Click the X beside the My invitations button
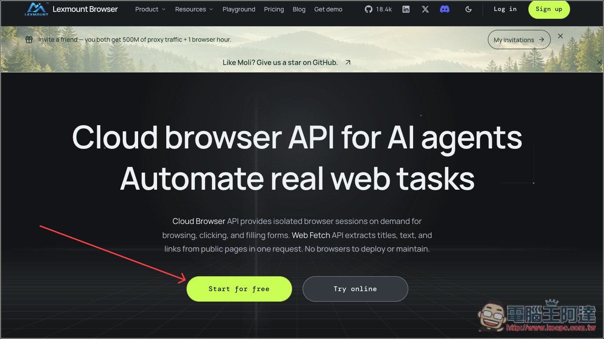 pos(560,36)
